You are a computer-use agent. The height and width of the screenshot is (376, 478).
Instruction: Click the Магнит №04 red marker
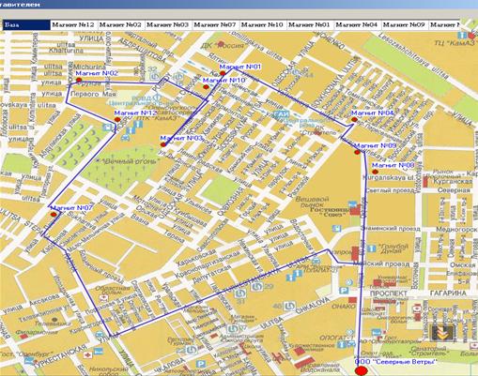click(x=354, y=119)
